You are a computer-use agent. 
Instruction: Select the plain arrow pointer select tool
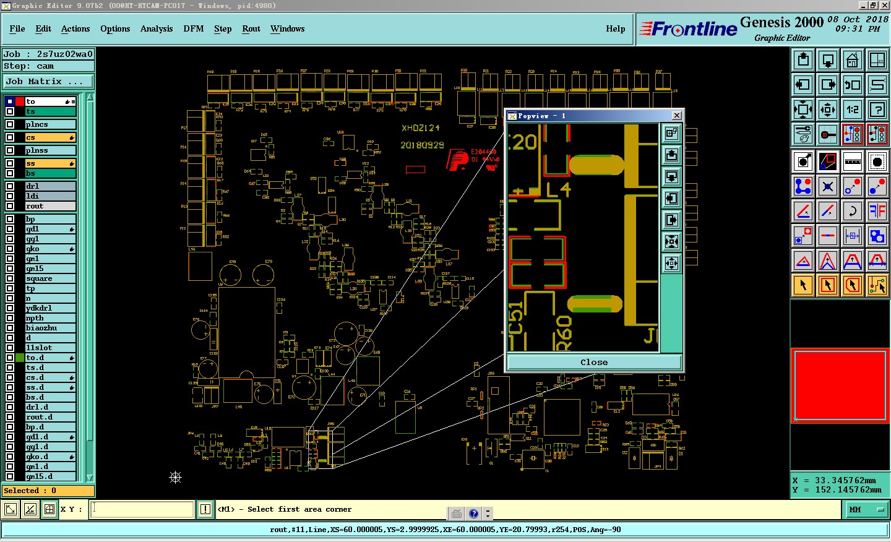[803, 285]
